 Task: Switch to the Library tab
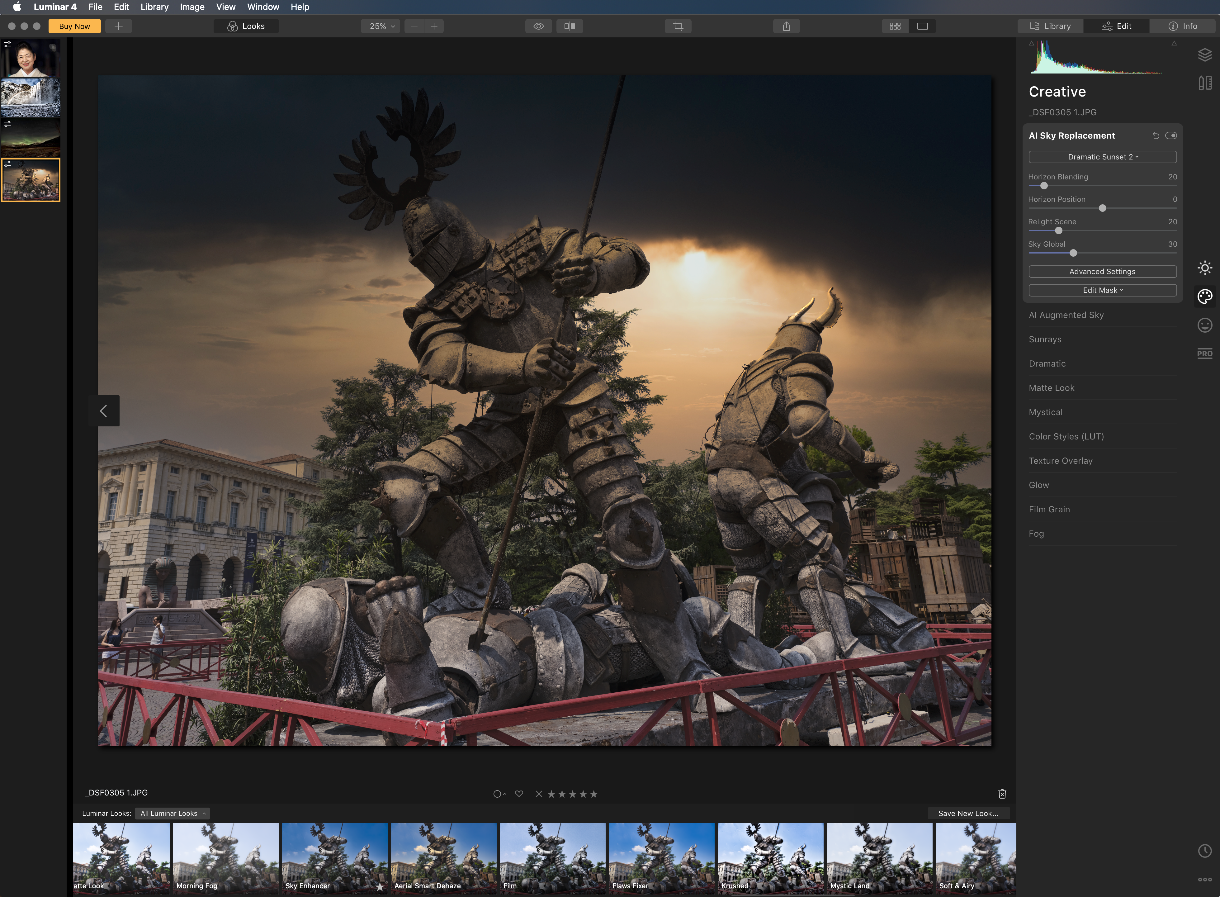pyautogui.click(x=1051, y=26)
